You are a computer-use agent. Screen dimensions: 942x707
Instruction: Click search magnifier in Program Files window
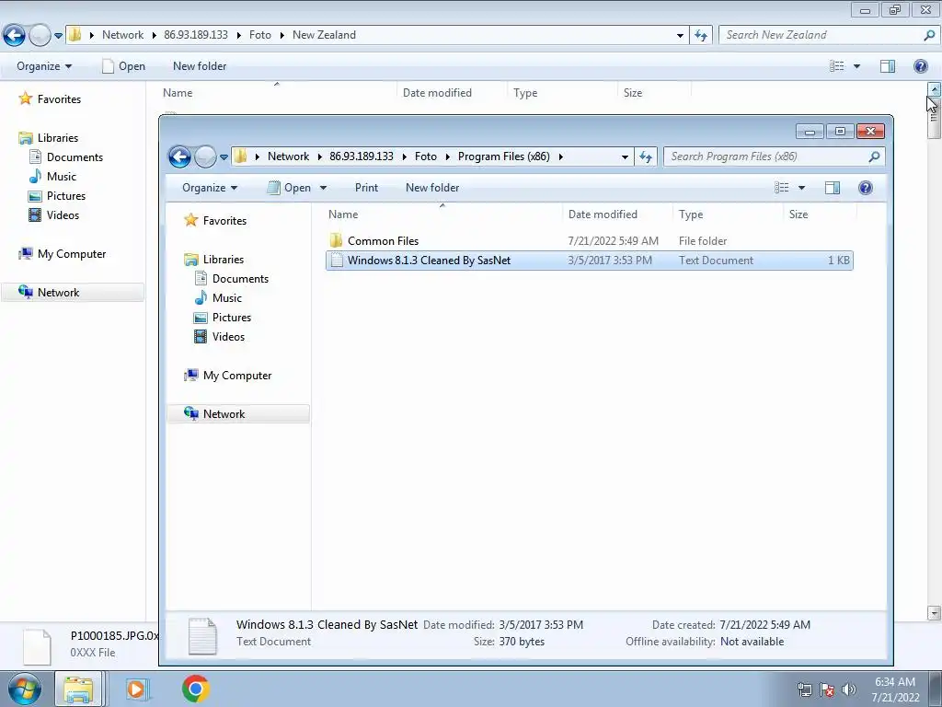pyautogui.click(x=874, y=156)
